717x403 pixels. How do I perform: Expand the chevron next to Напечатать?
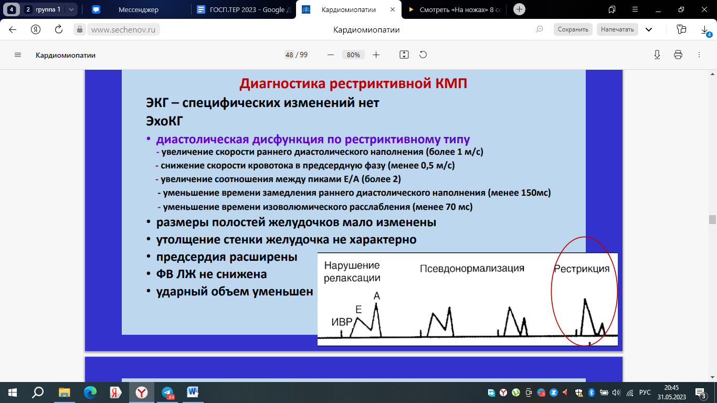[649, 29]
